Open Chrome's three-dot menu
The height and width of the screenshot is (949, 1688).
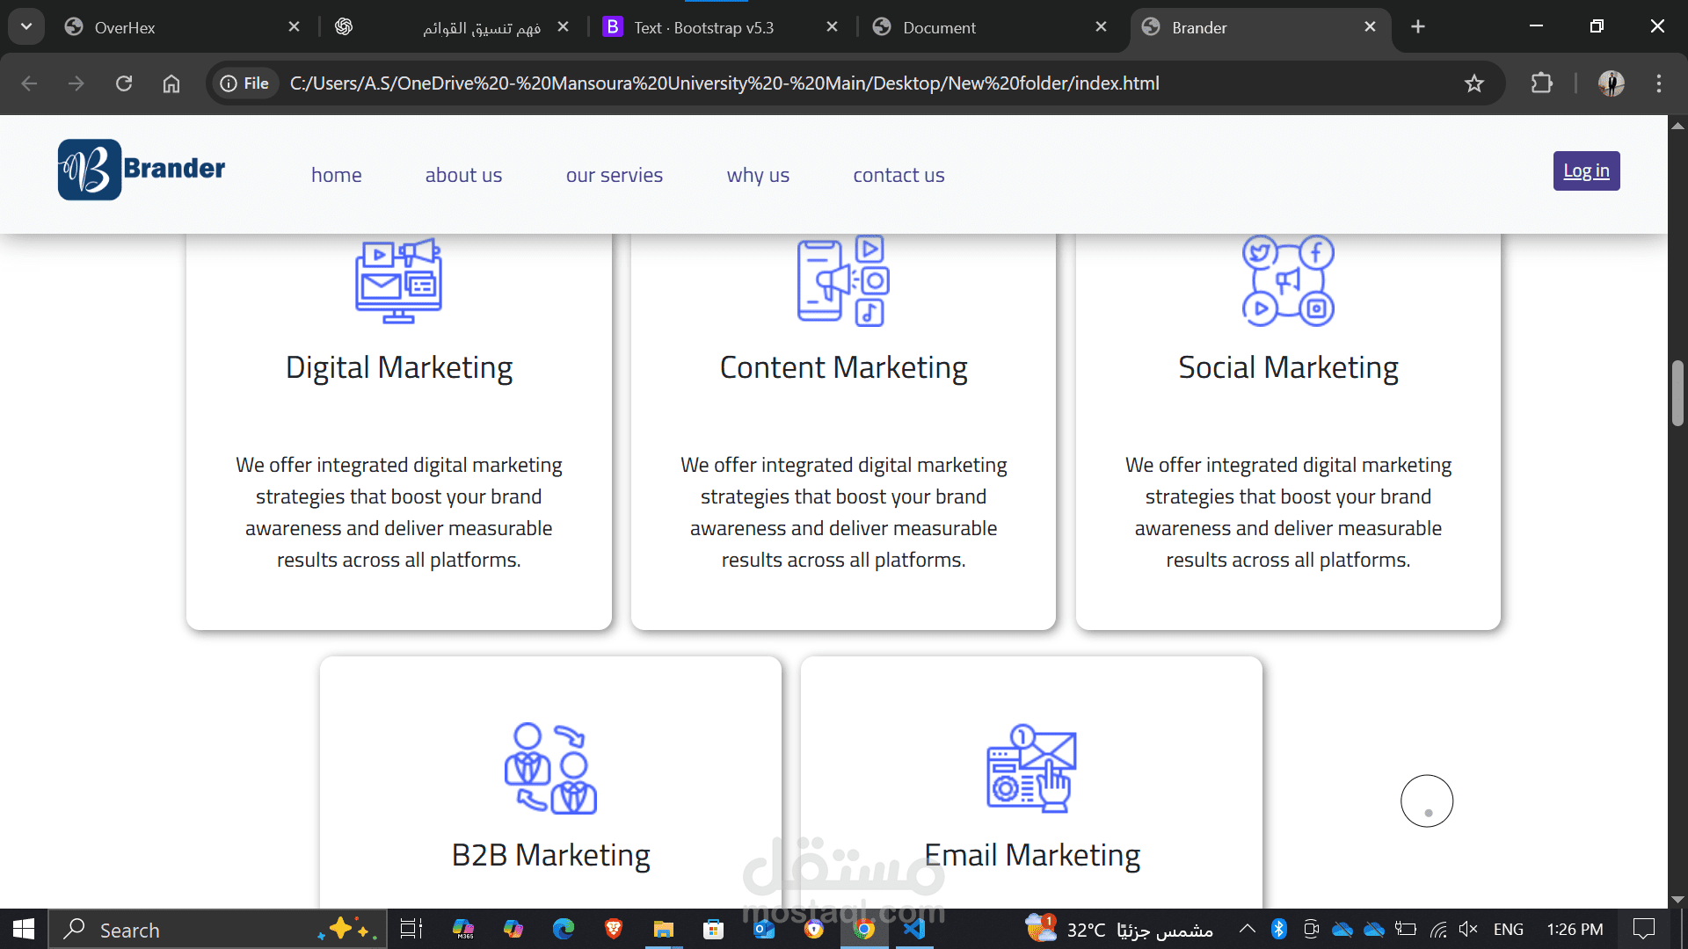coord(1659,83)
